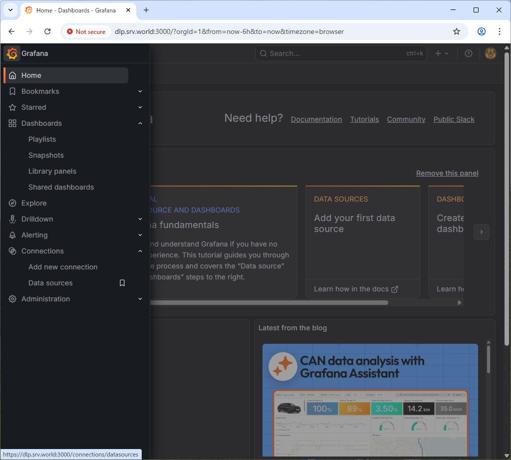Click the Connections icon

[12, 251]
